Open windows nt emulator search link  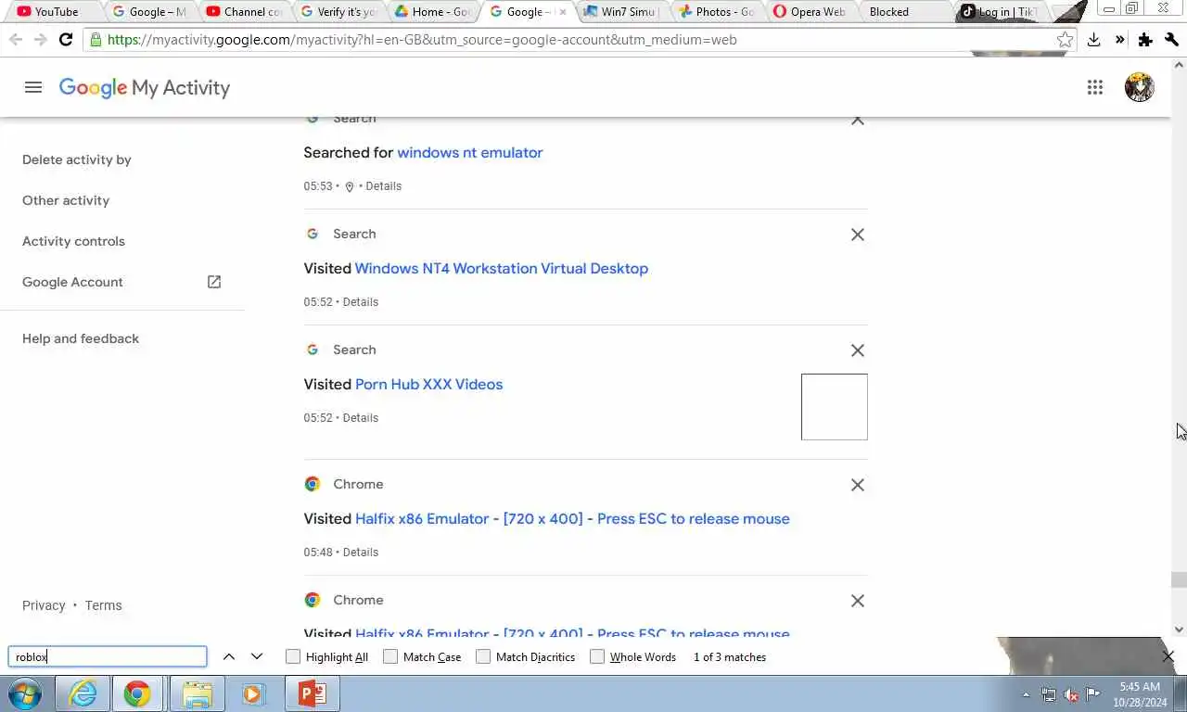[x=470, y=152]
